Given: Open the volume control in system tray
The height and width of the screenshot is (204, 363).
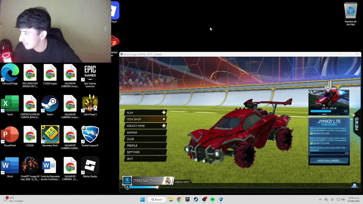Looking at the screenshot, I should [343, 199].
